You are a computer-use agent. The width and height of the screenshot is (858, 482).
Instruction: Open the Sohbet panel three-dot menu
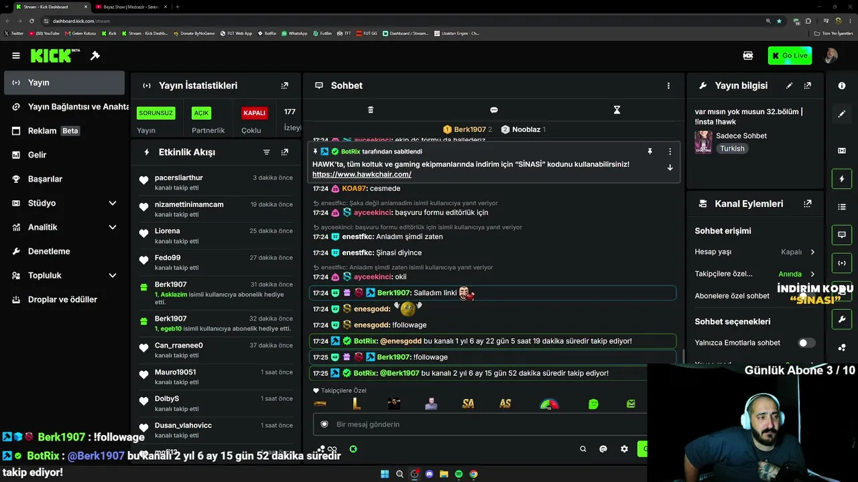668,86
